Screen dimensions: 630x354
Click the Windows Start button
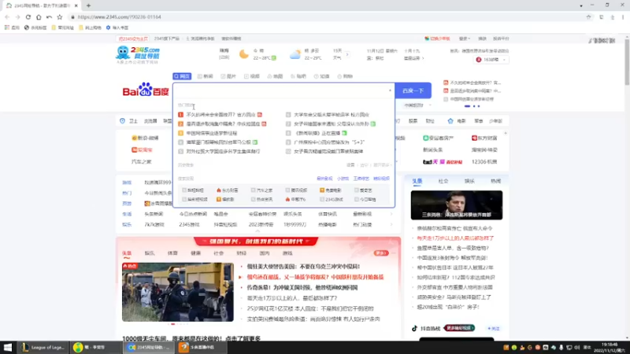point(8,347)
